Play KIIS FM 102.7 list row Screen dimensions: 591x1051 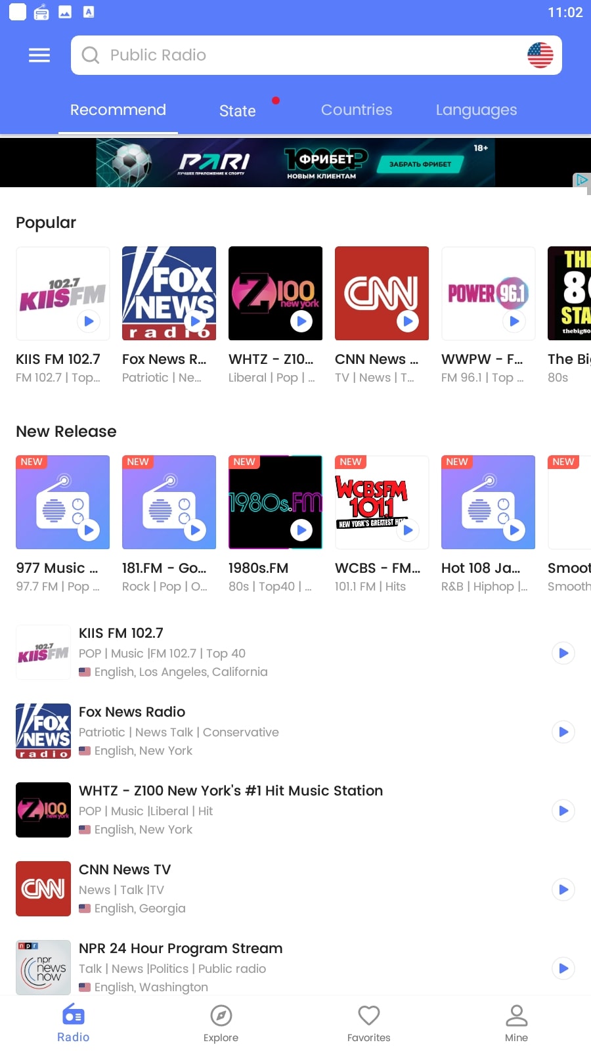(x=563, y=653)
